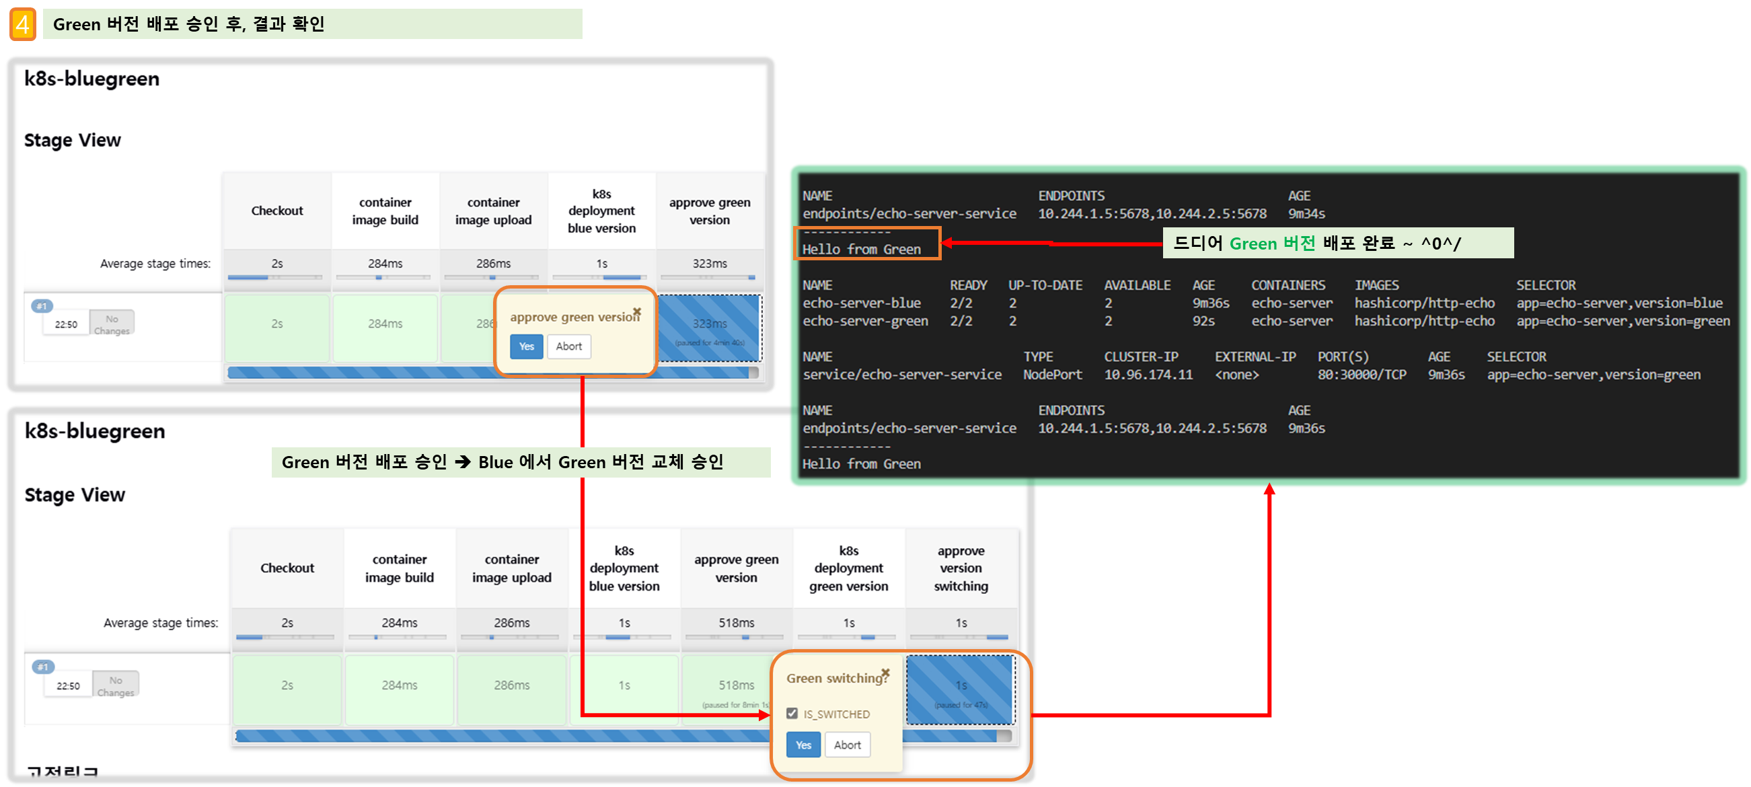Click Yes in approve green version popup
Viewport: 1751px width, 787px height.
pyautogui.click(x=526, y=346)
